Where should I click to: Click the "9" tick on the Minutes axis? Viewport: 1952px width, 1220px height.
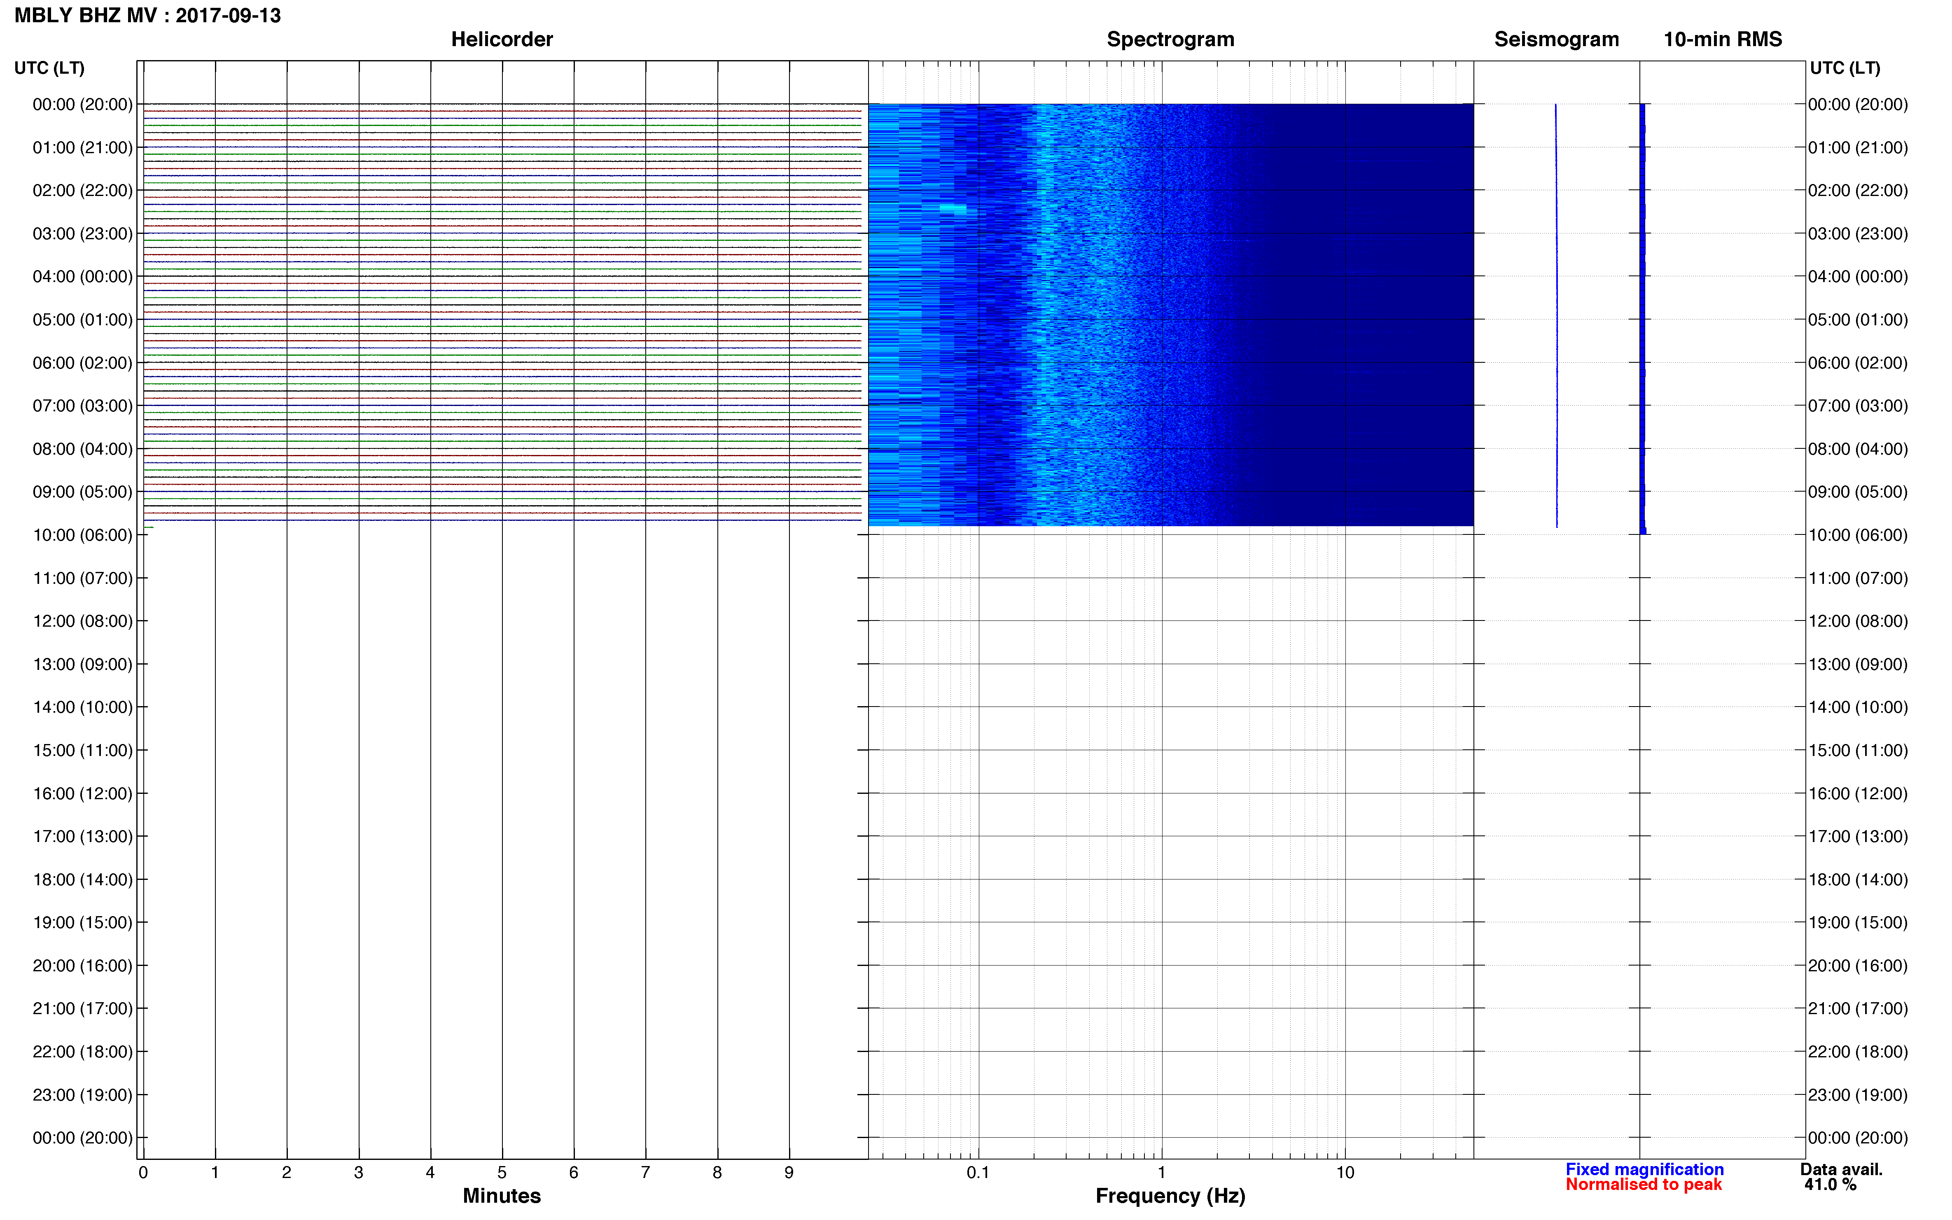click(x=789, y=1172)
